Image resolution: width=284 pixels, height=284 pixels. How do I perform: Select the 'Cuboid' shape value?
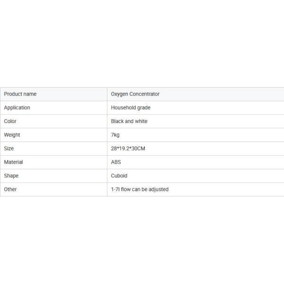(119, 176)
